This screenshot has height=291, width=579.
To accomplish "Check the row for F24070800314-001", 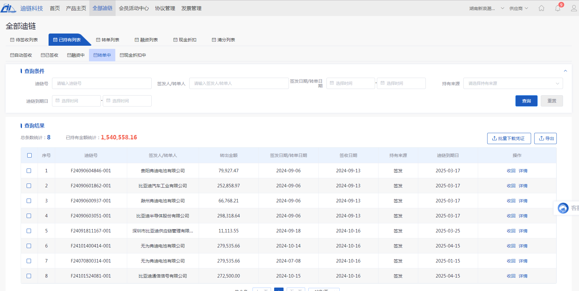I will 29,261.
